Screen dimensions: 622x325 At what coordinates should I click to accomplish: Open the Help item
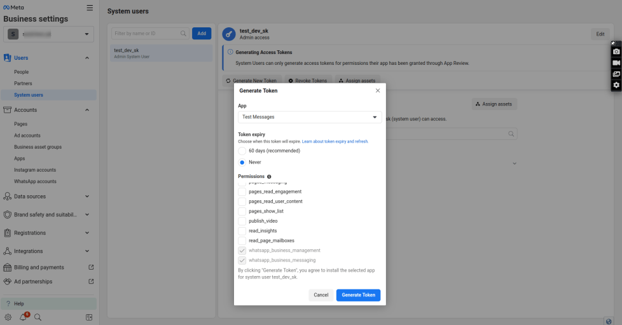click(49, 304)
